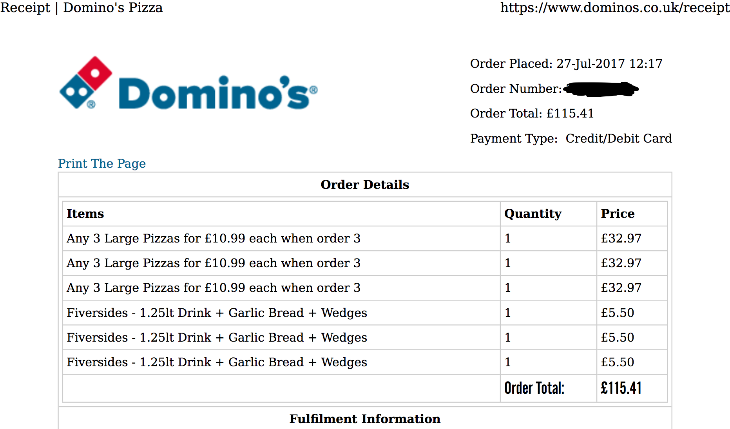
Task: Click the Fulfilment Information section header
Action: click(365, 419)
